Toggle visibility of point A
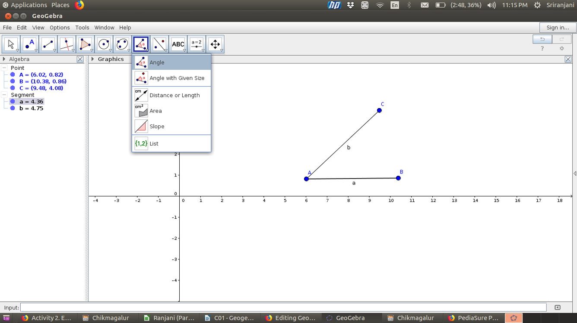577x323 pixels. pyautogui.click(x=12, y=75)
